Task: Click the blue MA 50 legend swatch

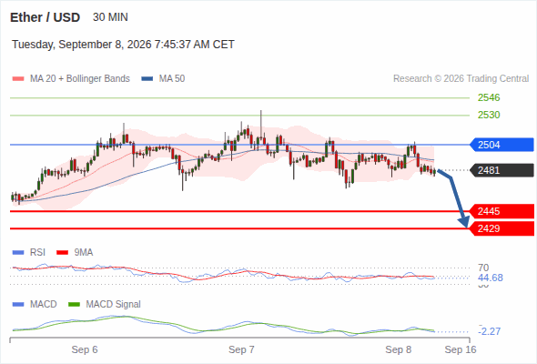Action: 147,79
